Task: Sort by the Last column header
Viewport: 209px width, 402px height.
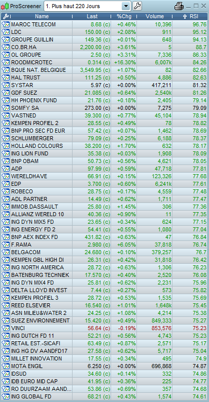Action: [92, 16]
